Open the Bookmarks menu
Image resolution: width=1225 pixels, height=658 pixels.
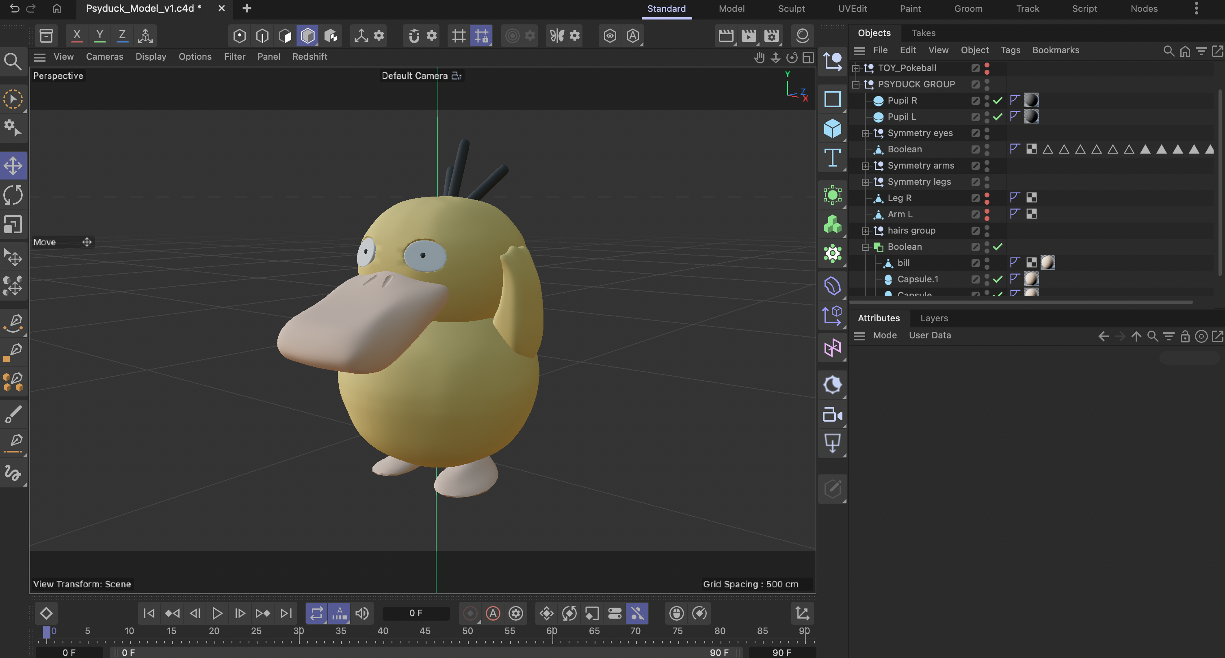[x=1055, y=50]
